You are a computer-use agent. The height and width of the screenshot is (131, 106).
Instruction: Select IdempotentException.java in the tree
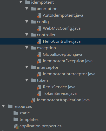pos(68,61)
